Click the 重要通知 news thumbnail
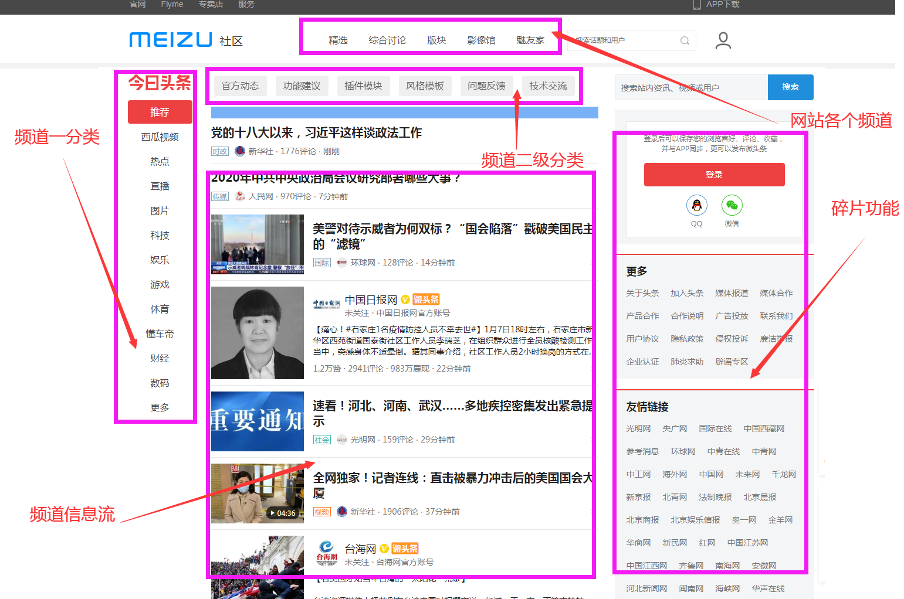This screenshot has height=599, width=904. 258,421
